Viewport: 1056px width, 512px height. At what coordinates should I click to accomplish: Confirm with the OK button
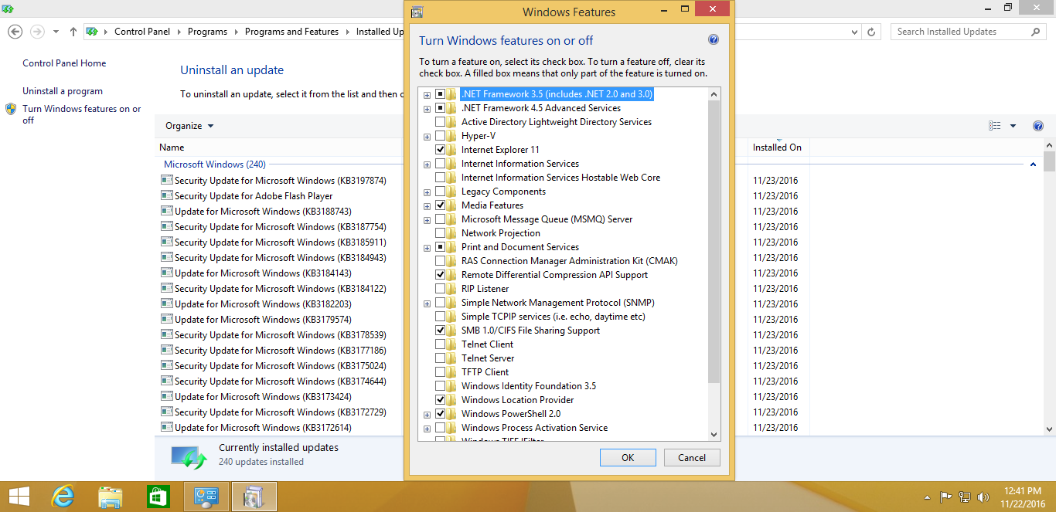tap(628, 457)
